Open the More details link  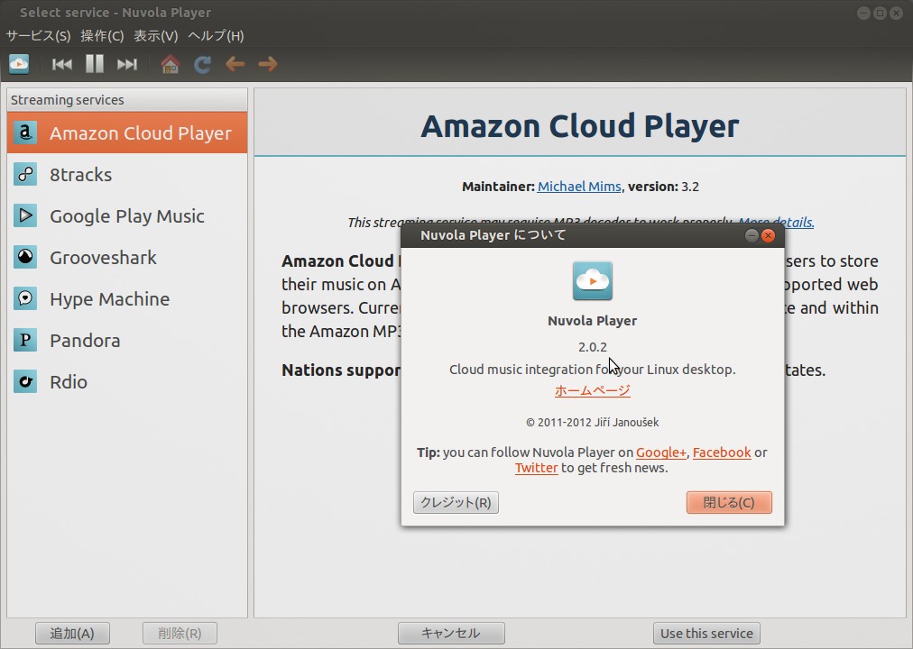[776, 222]
